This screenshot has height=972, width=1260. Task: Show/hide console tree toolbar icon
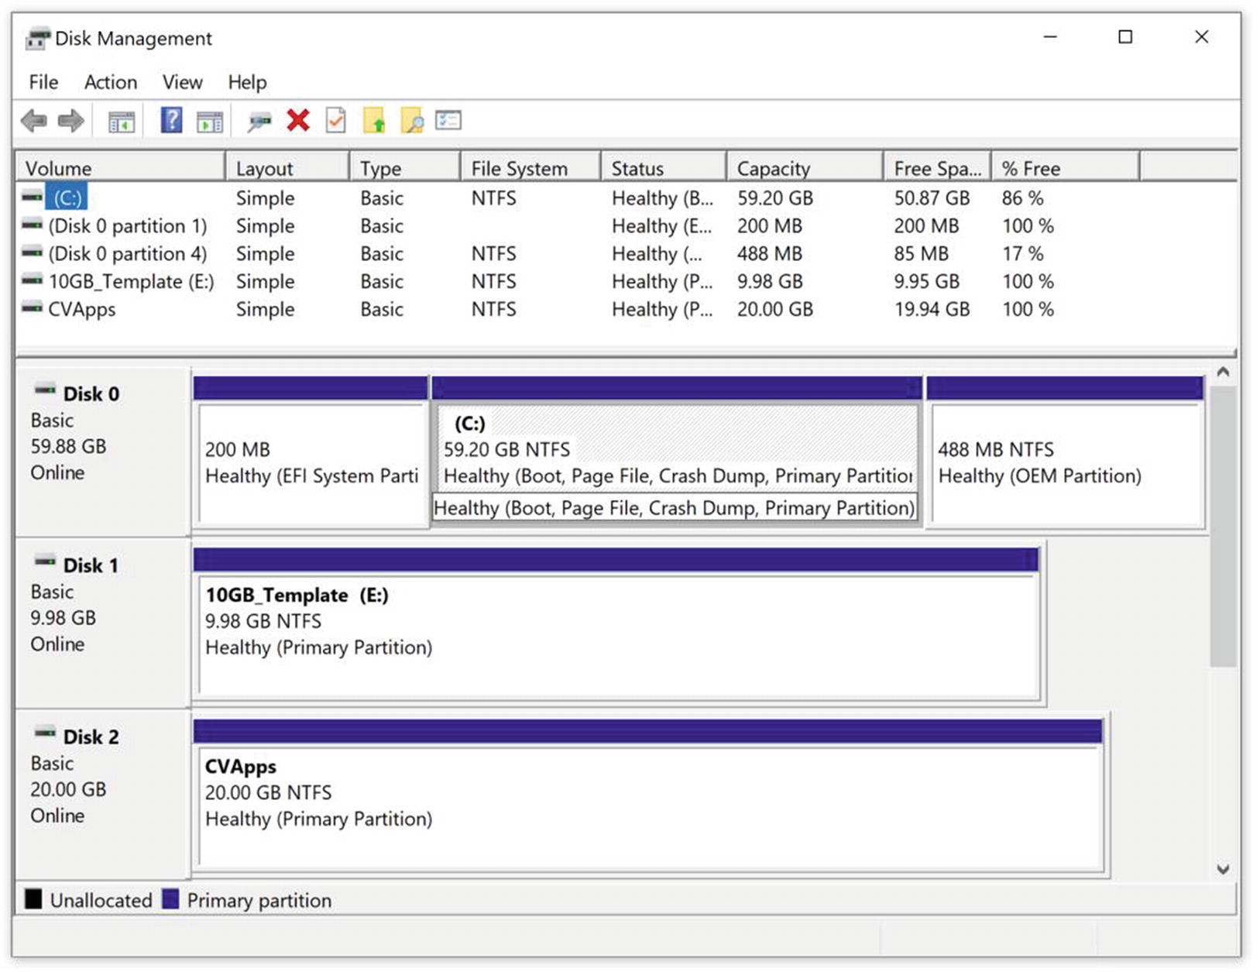pyautogui.click(x=121, y=122)
